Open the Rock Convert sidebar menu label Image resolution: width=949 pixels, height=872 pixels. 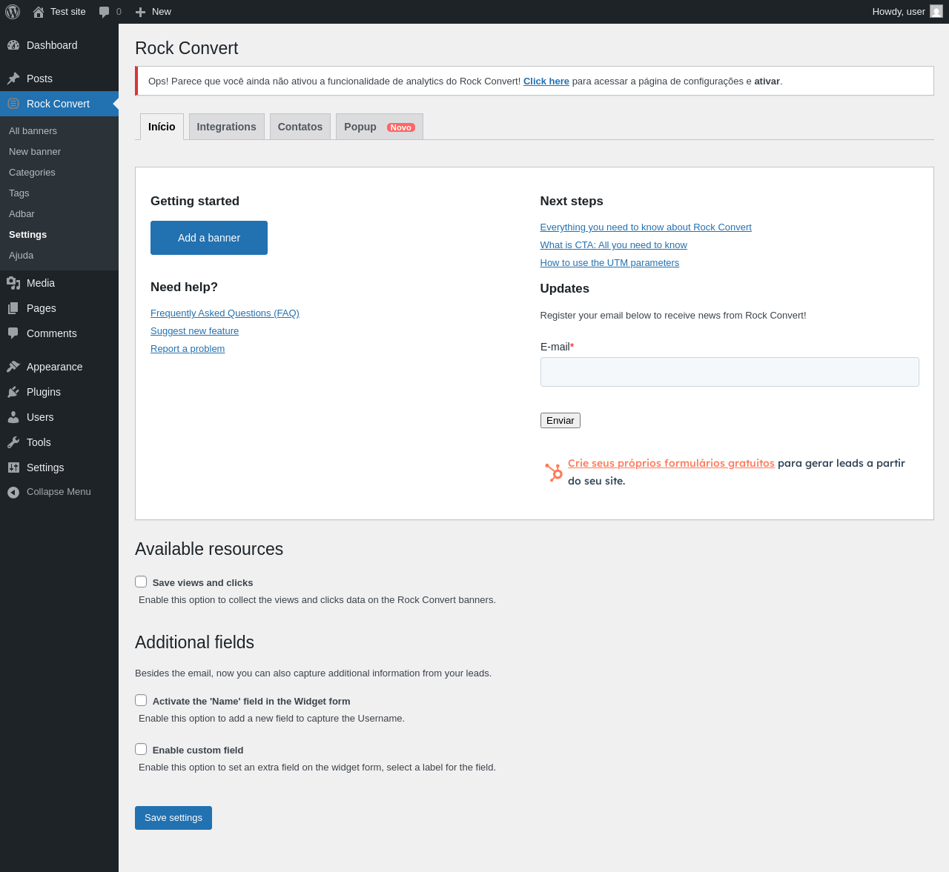point(58,104)
